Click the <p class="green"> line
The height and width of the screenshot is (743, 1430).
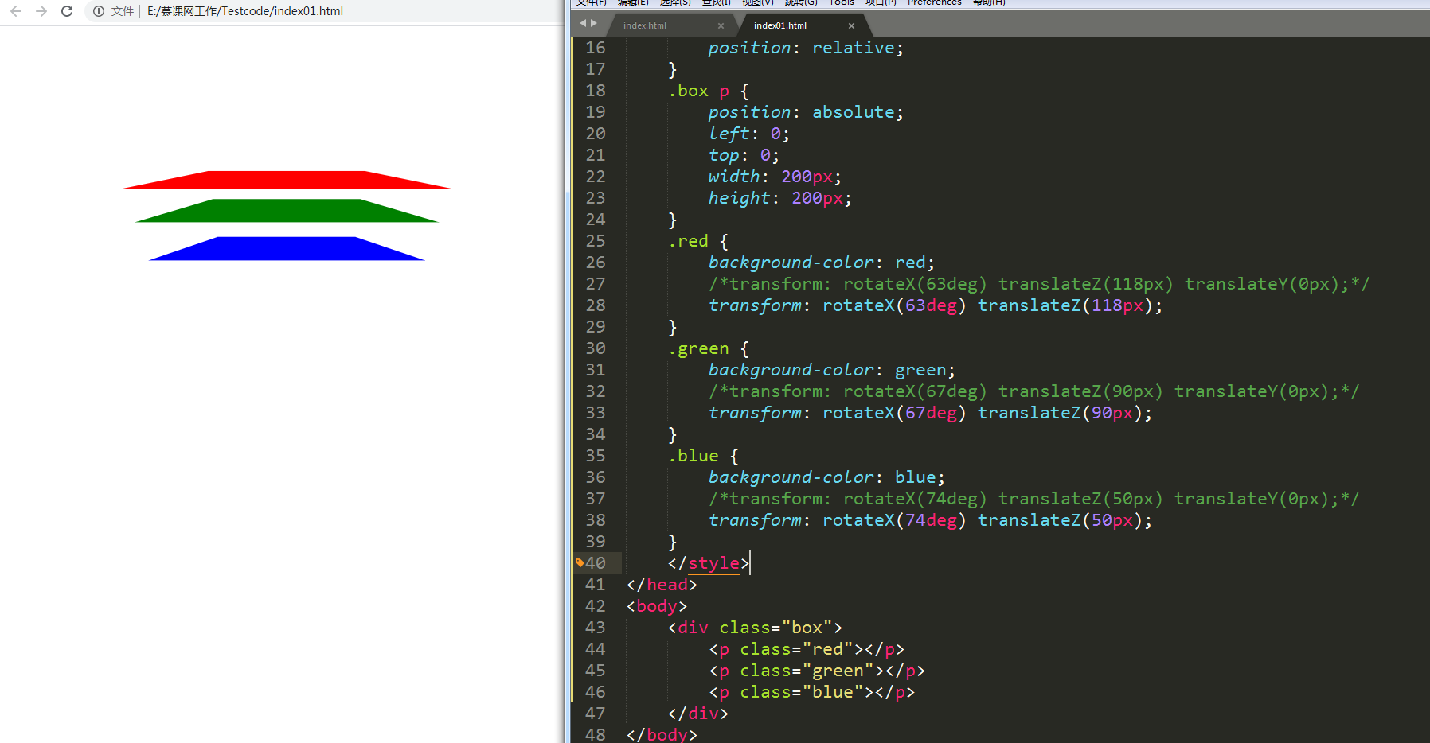(817, 671)
